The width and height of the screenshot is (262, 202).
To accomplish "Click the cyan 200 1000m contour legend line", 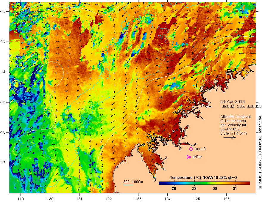I will [x=128, y=185].
